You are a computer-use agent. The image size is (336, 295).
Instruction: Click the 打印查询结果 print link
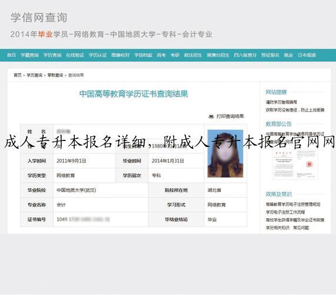[230, 116]
